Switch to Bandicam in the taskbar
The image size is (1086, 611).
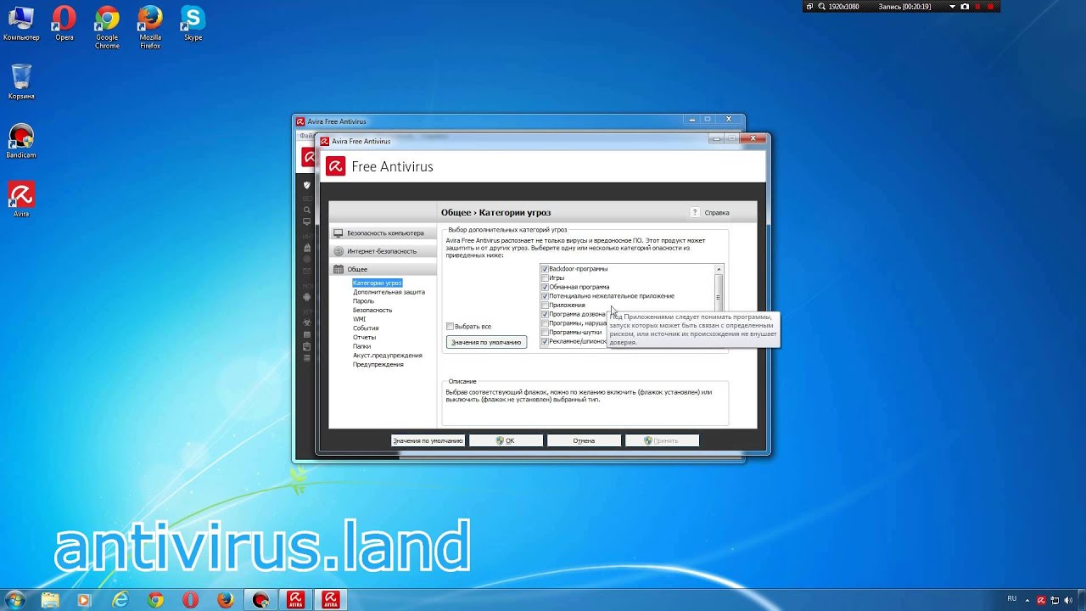click(x=260, y=600)
